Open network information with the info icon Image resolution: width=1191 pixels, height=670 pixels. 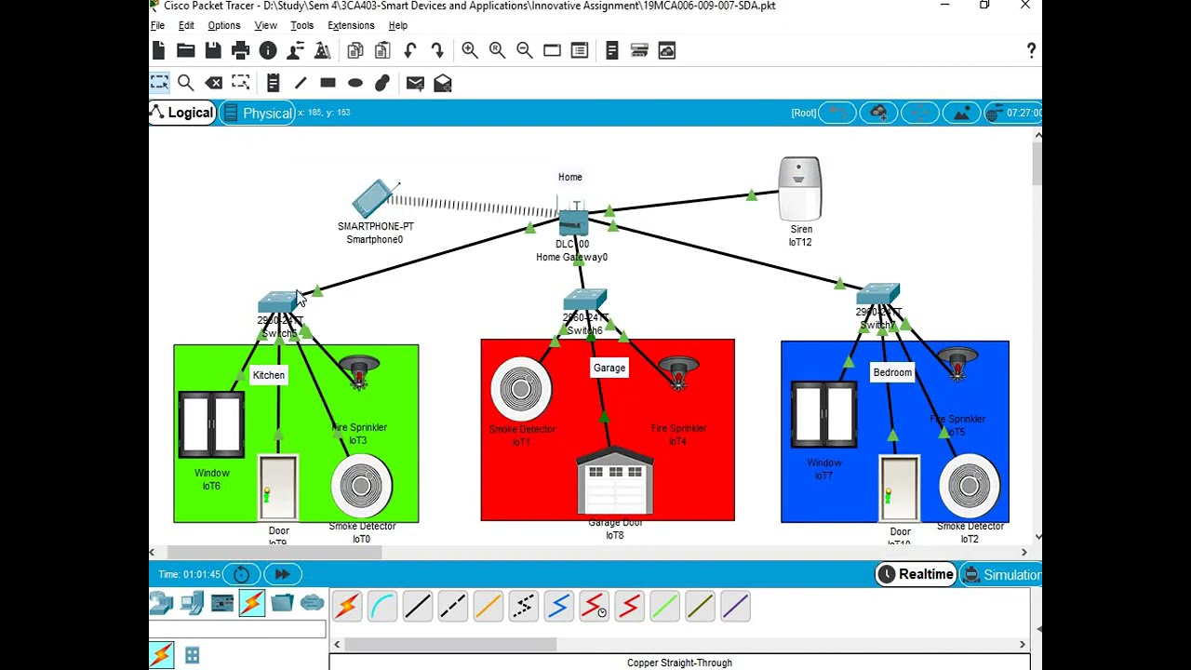[268, 50]
